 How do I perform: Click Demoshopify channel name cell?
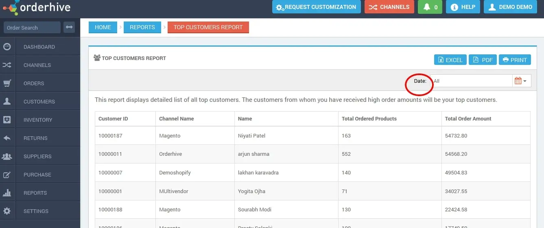(x=195, y=172)
